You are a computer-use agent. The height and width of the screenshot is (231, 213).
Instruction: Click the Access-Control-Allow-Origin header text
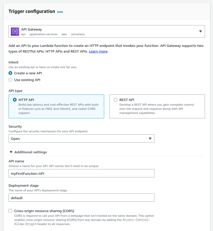coord(136,220)
